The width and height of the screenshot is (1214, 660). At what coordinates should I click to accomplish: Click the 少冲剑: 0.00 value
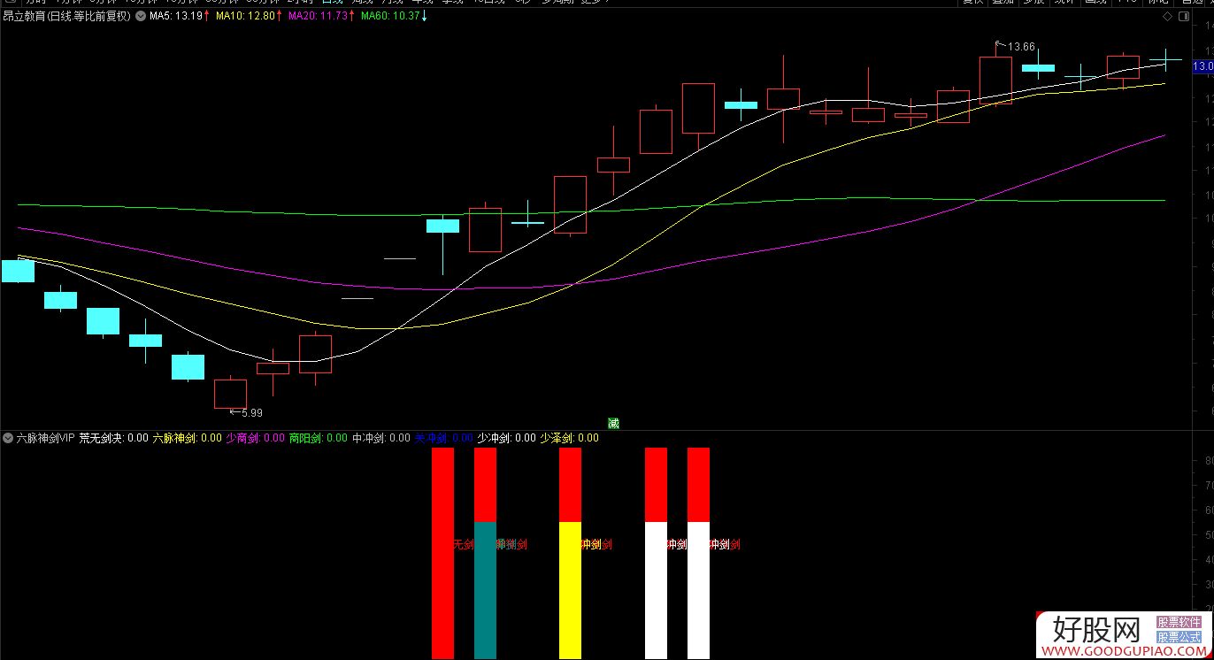[x=507, y=438]
